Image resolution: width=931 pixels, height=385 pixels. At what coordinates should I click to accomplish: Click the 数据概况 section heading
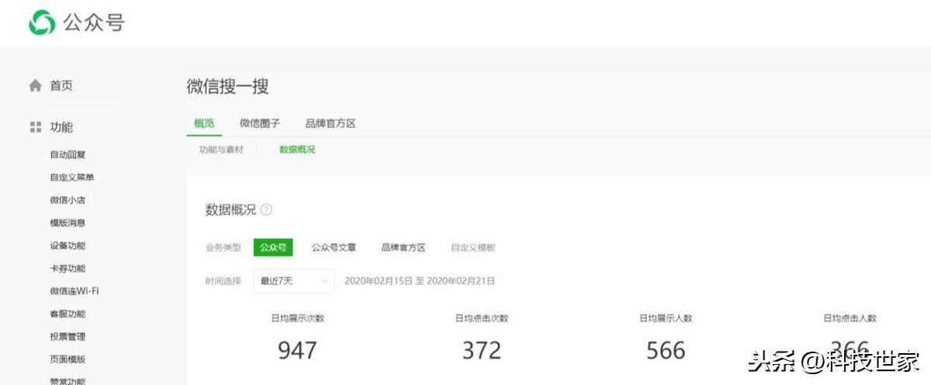click(x=230, y=210)
